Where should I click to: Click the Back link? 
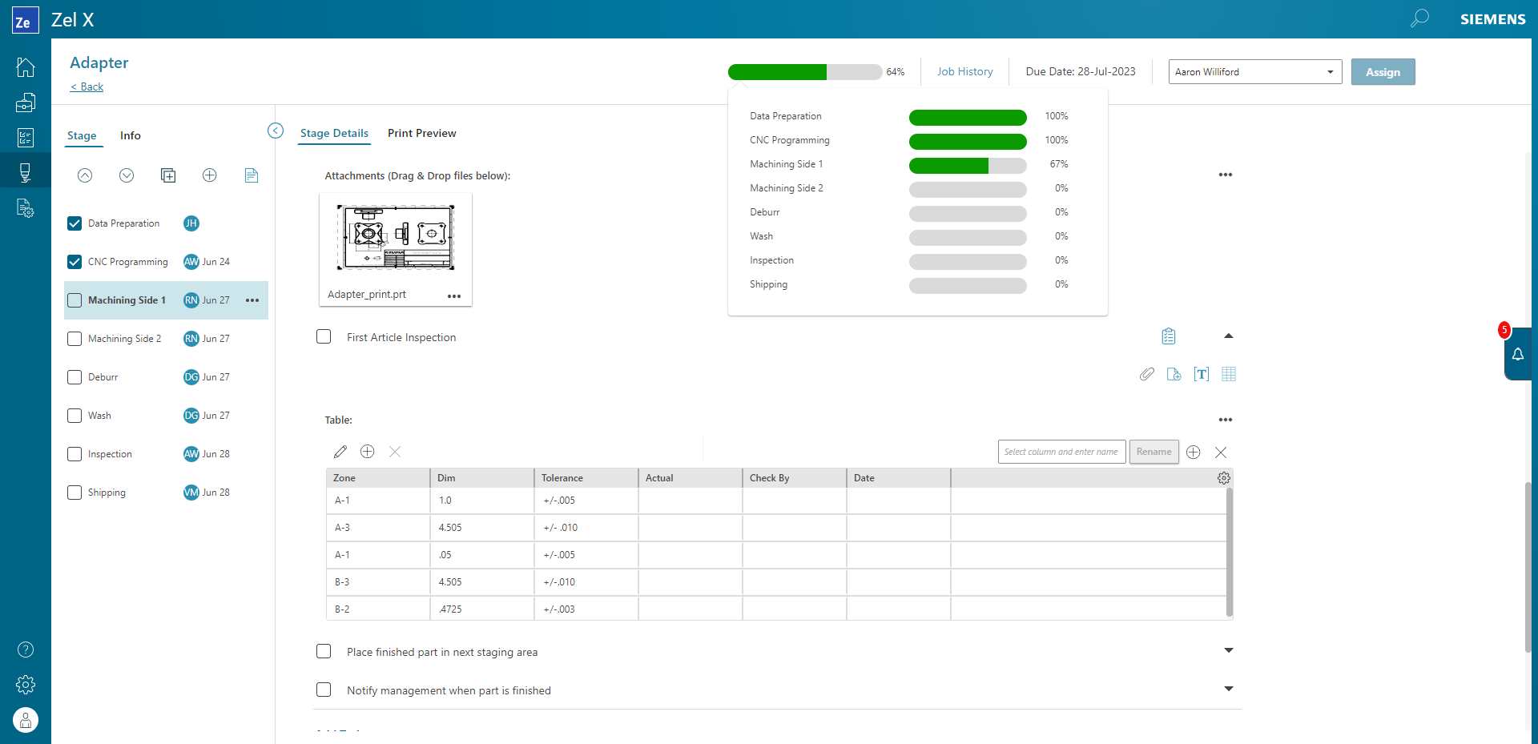[x=87, y=86]
